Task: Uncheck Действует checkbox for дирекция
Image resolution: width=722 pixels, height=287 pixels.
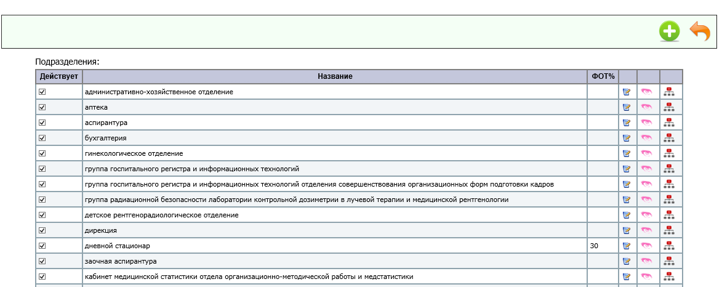Action: coord(42,230)
